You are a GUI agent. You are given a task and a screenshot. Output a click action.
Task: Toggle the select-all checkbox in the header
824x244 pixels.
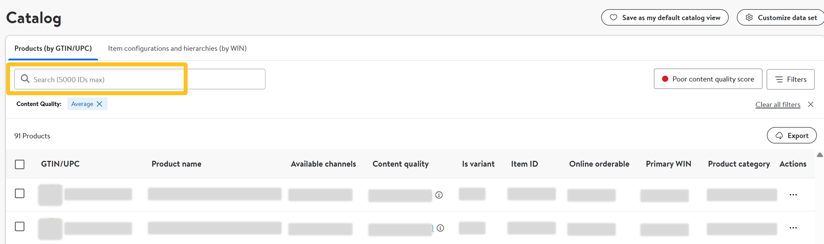point(20,165)
